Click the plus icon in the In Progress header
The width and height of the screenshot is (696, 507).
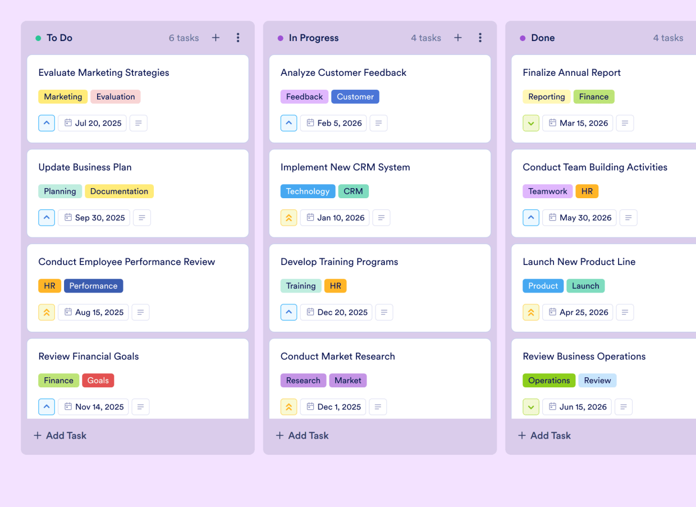coord(458,38)
